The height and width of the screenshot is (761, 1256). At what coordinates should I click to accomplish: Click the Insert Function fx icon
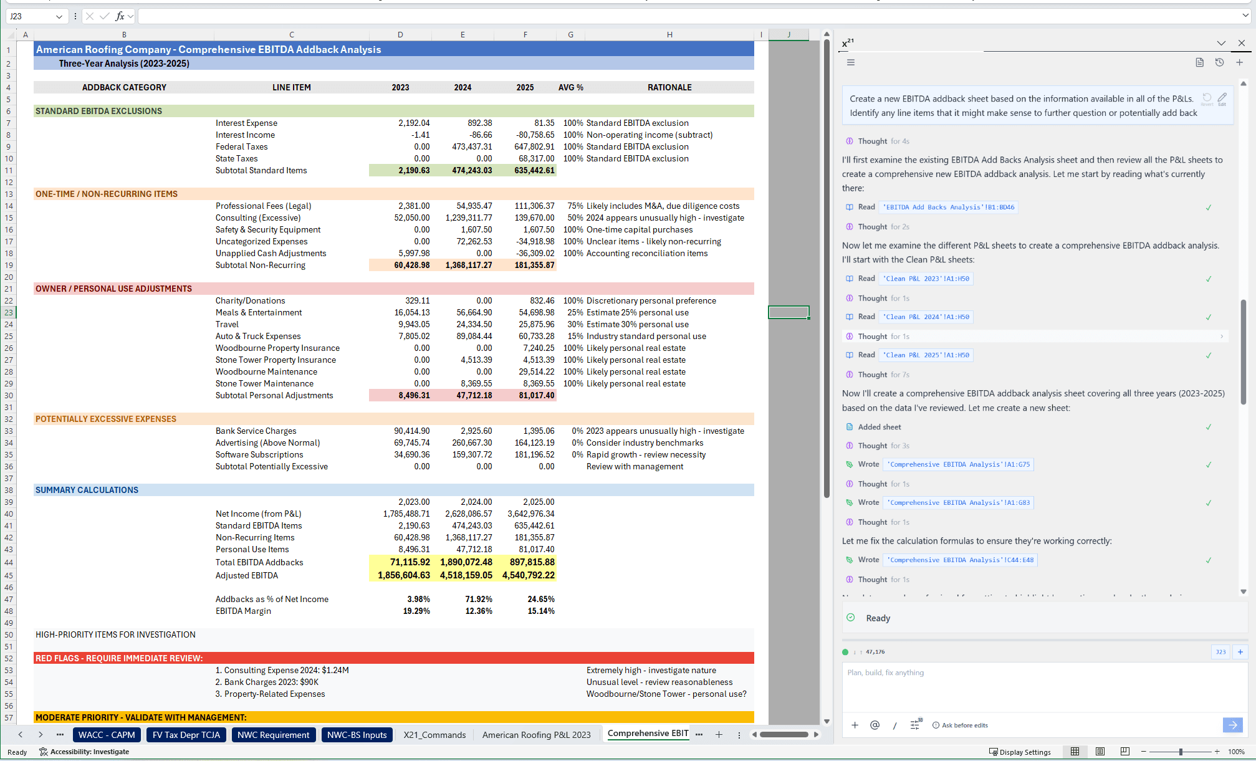coord(120,16)
